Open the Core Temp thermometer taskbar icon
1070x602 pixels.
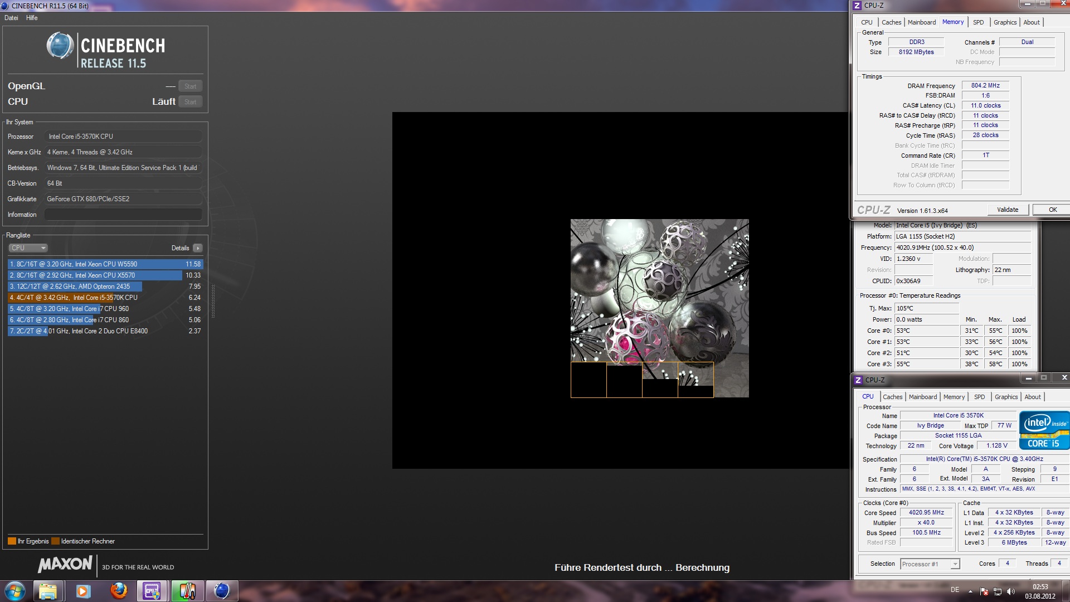[x=187, y=591]
